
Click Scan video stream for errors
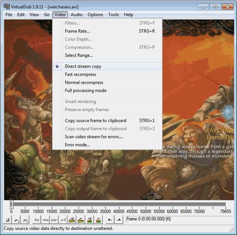pos(94,137)
